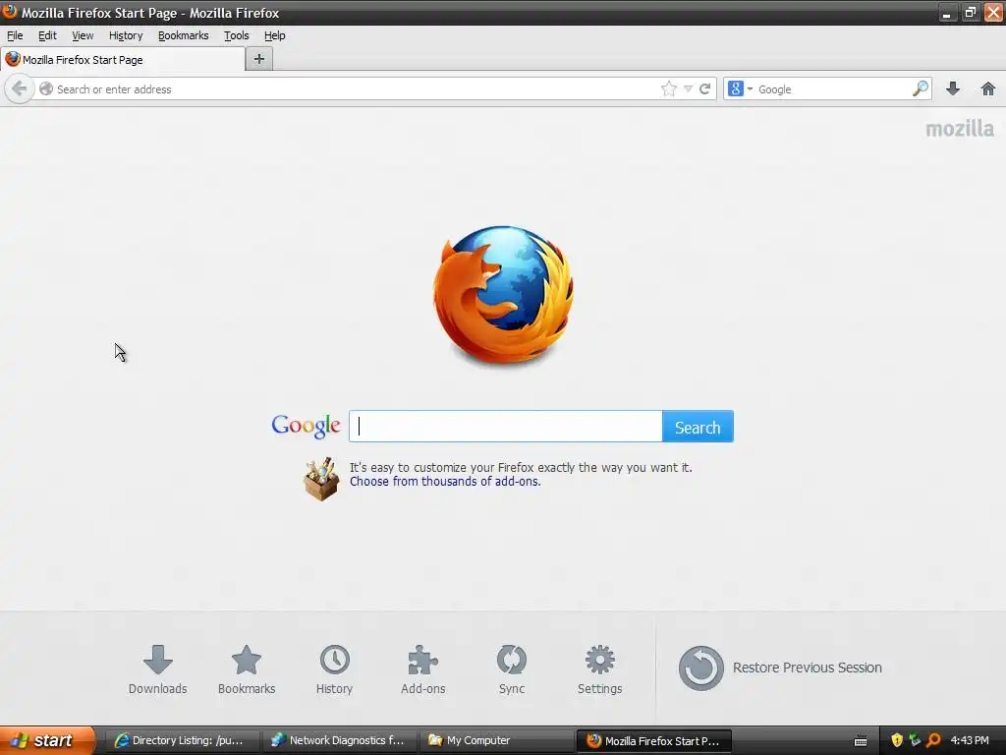Click the add-ons toolbox icon

point(321,479)
